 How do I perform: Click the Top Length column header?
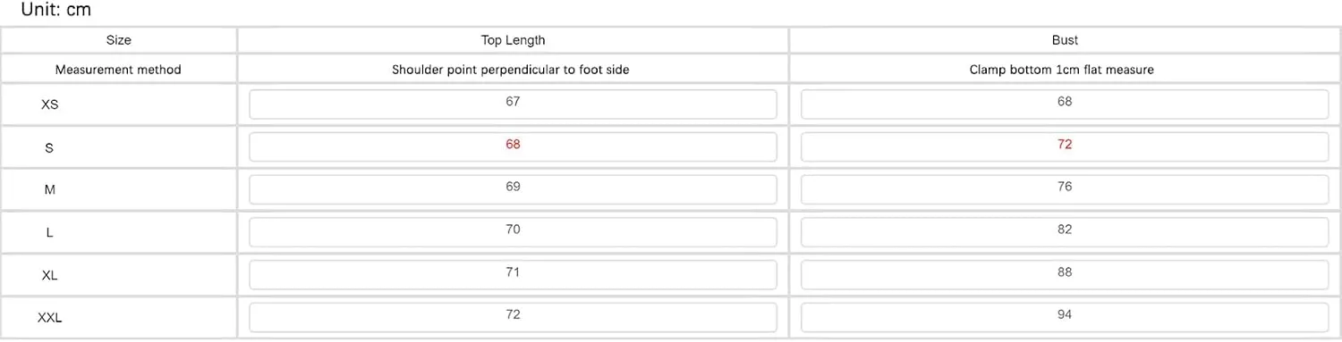pyautogui.click(x=513, y=40)
